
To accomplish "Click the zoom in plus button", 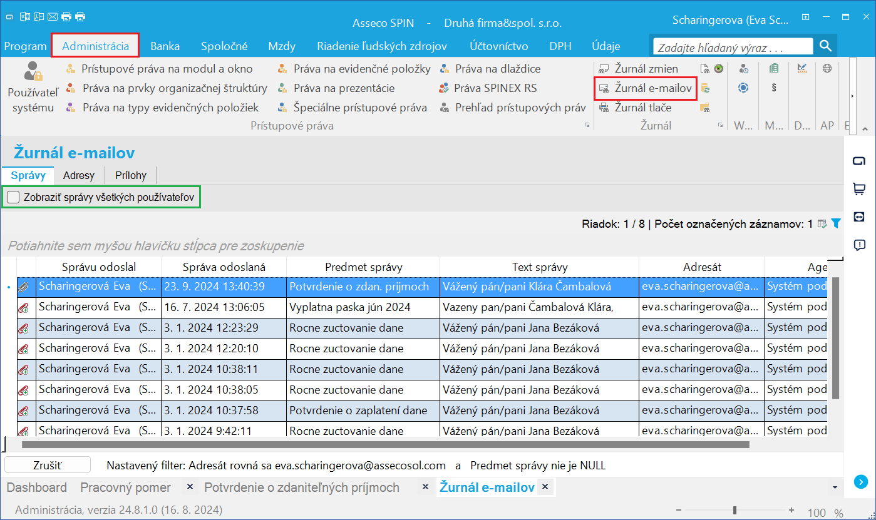I will (791, 510).
